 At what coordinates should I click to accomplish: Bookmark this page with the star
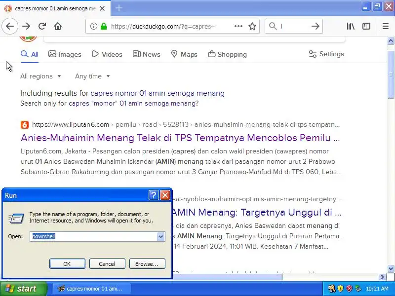point(252,26)
